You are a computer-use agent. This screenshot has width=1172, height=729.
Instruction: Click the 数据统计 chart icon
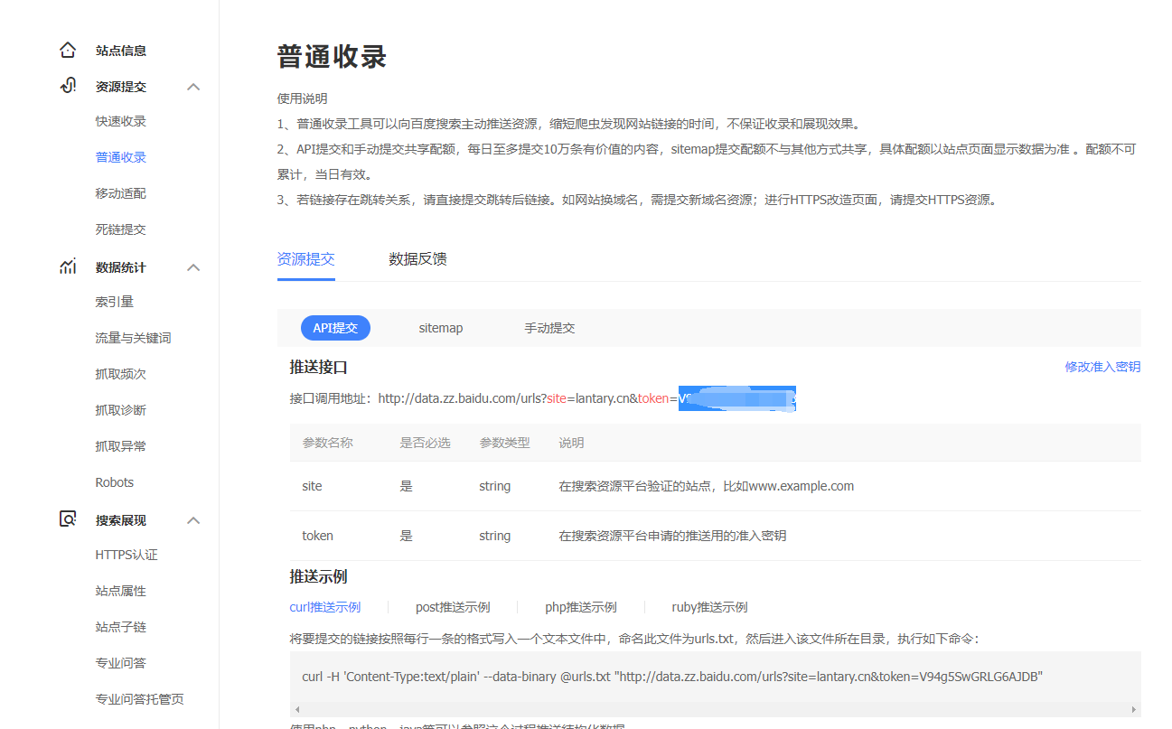click(67, 266)
